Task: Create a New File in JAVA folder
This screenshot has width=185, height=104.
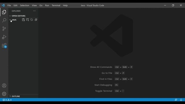Action: pyautogui.click(x=23, y=20)
